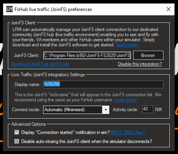Open Learn more link in JoinFS Client section
The width and height of the screenshot is (178, 154).
(127, 45)
